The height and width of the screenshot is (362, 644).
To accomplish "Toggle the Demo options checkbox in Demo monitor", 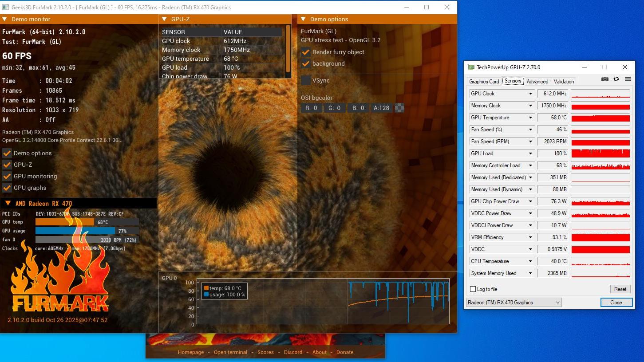I will pos(7,153).
